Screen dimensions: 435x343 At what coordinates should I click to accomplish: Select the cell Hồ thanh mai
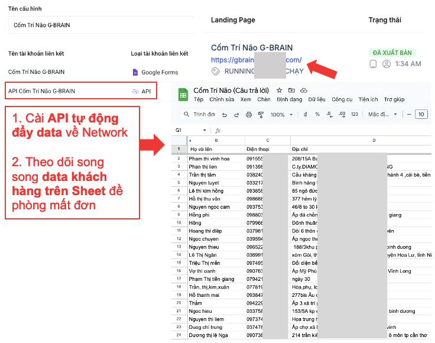(x=216, y=295)
